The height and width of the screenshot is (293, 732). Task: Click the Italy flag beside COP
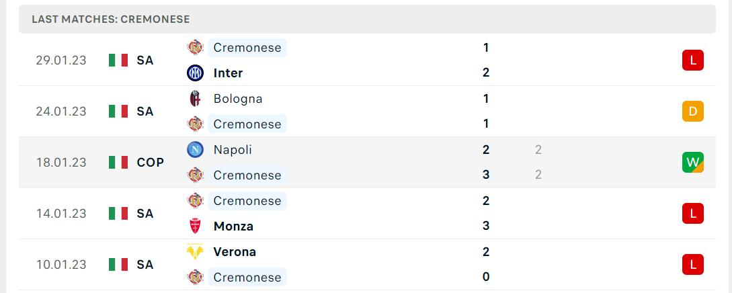tap(118, 163)
